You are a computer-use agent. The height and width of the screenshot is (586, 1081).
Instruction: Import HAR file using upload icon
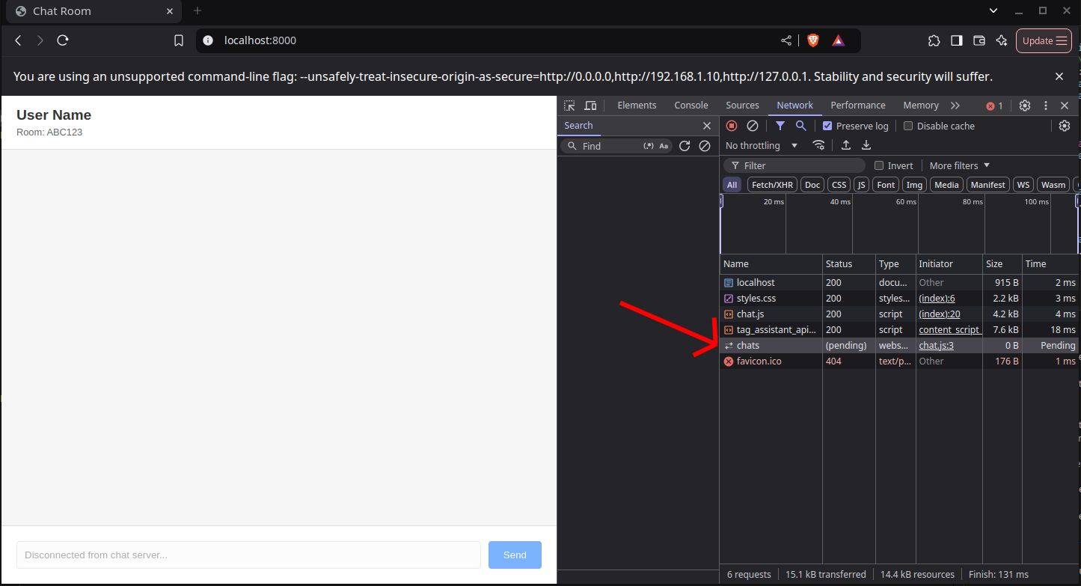tap(846, 145)
